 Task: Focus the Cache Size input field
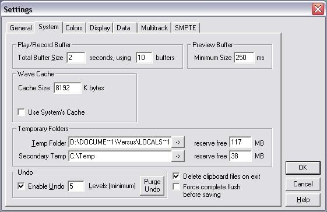[x=67, y=88]
